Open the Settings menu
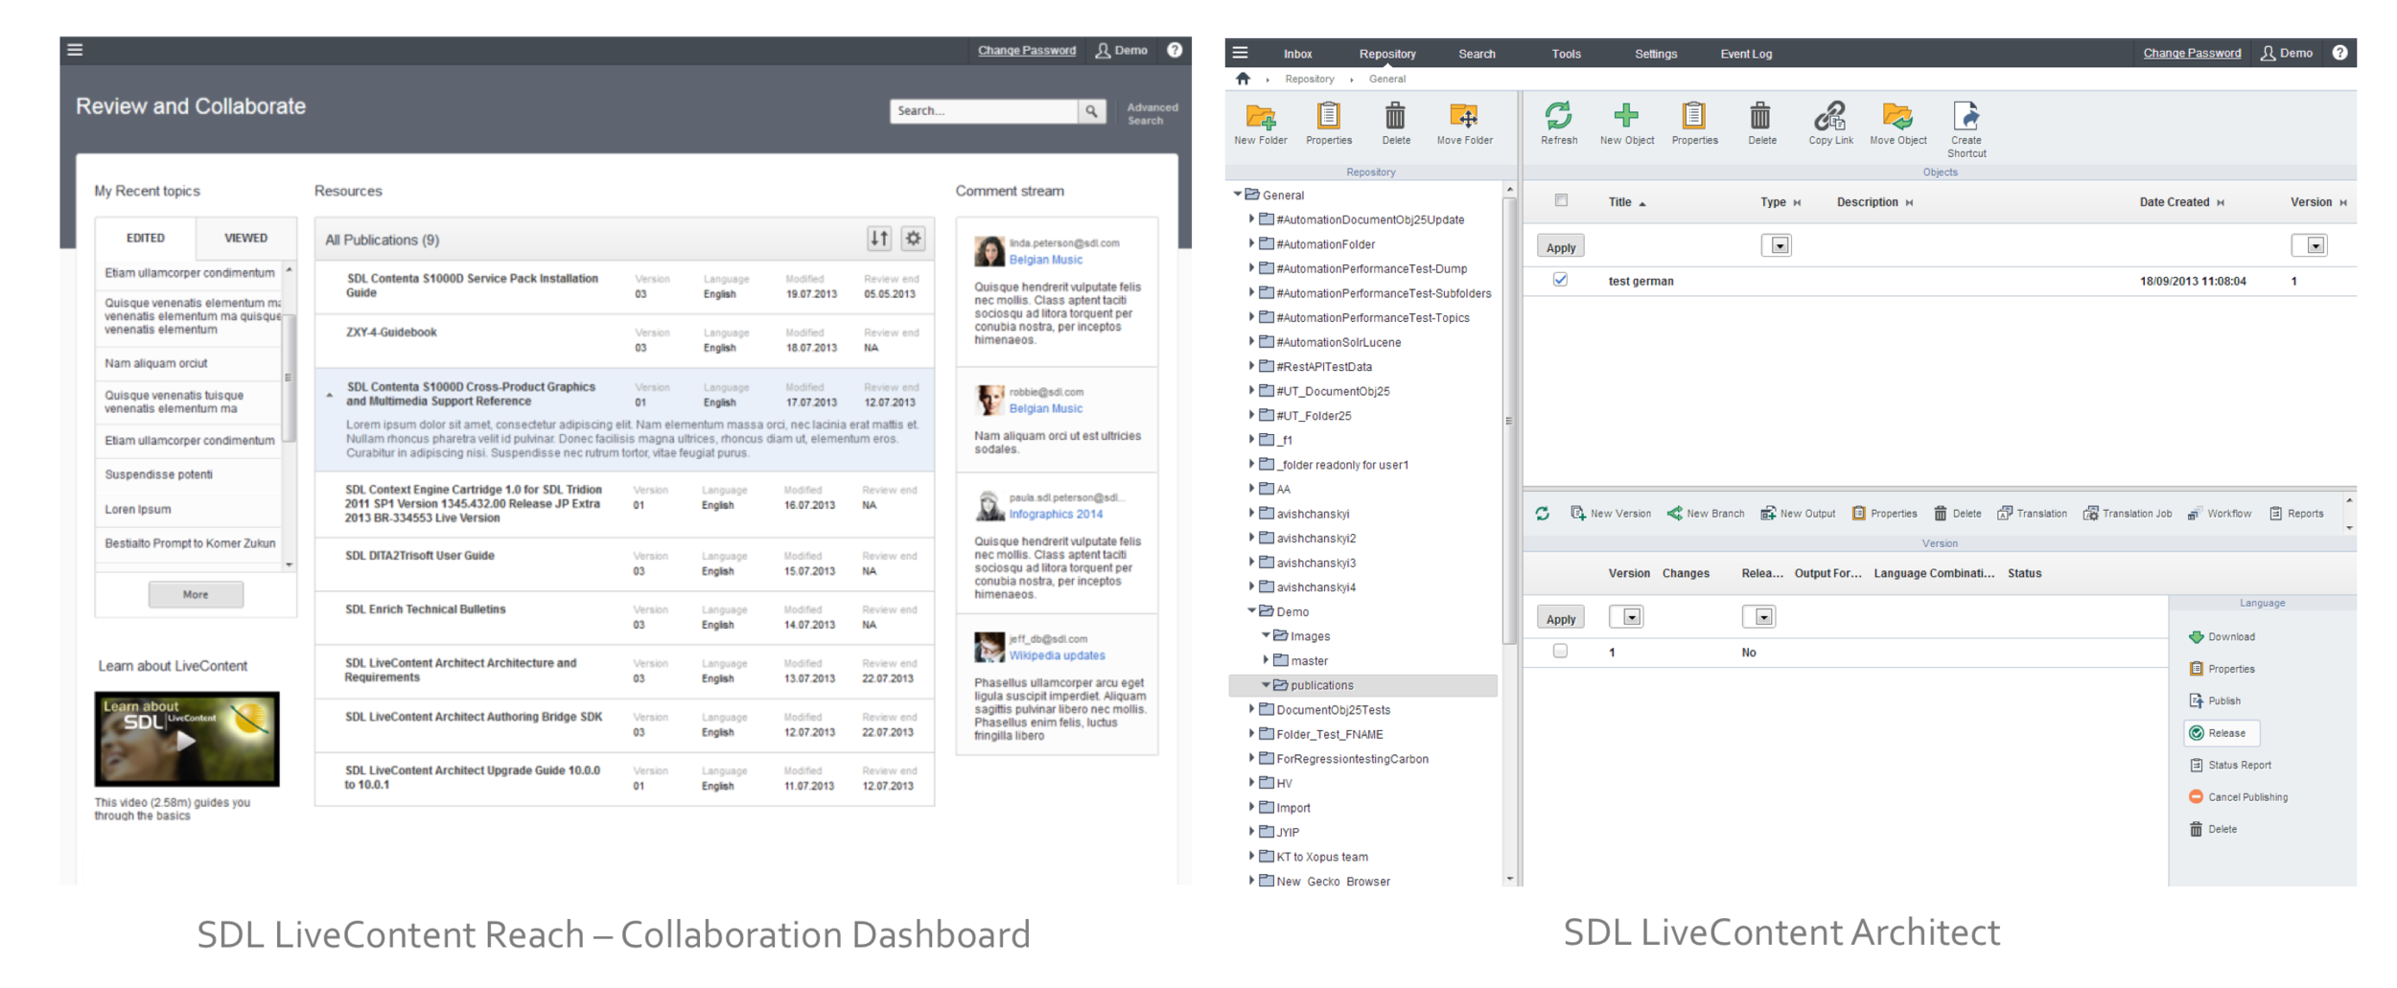 (1656, 54)
